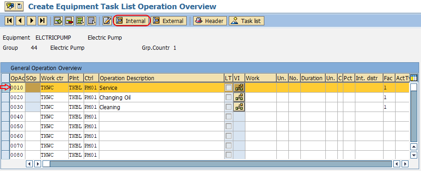Go to previous page arrow icon
421x171 pixels.
pyautogui.click(x=20, y=21)
